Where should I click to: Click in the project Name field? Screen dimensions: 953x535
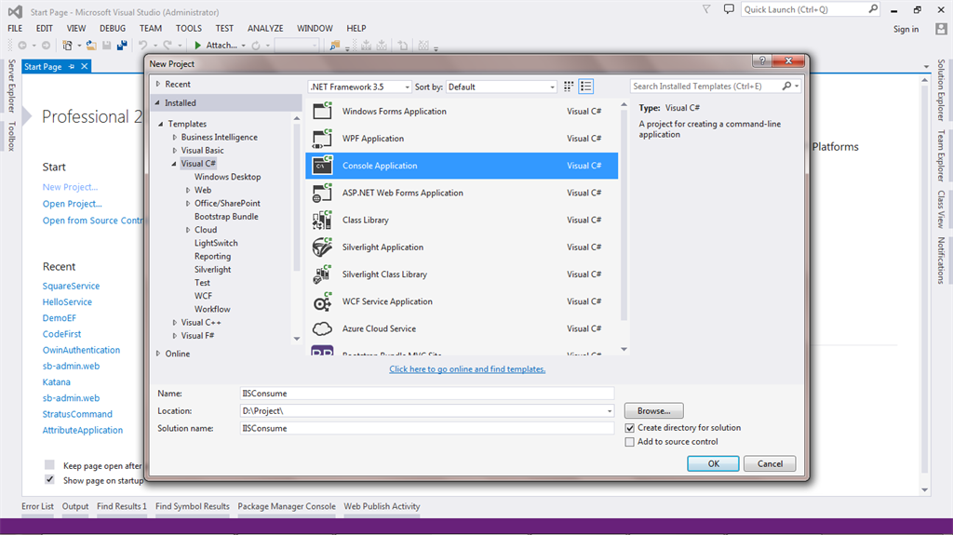tap(427, 394)
